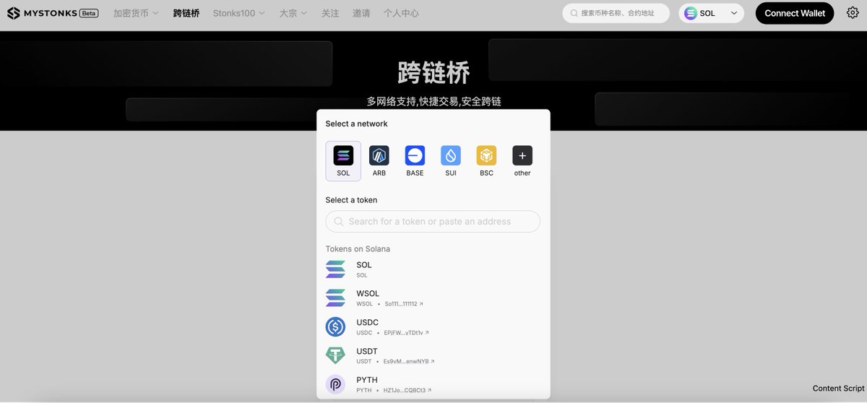Select the SUI network icon
The width and height of the screenshot is (867, 403).
[451, 155]
